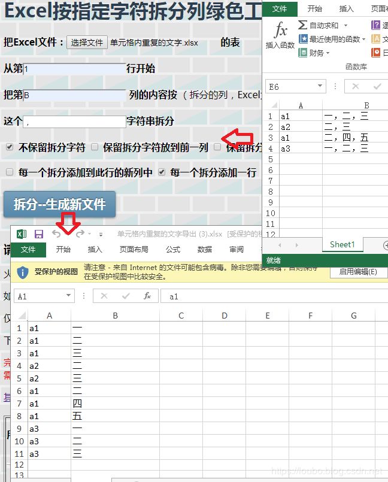Open 文件 tab in upper Excel window
The image size is (388, 482).
(280, 8)
